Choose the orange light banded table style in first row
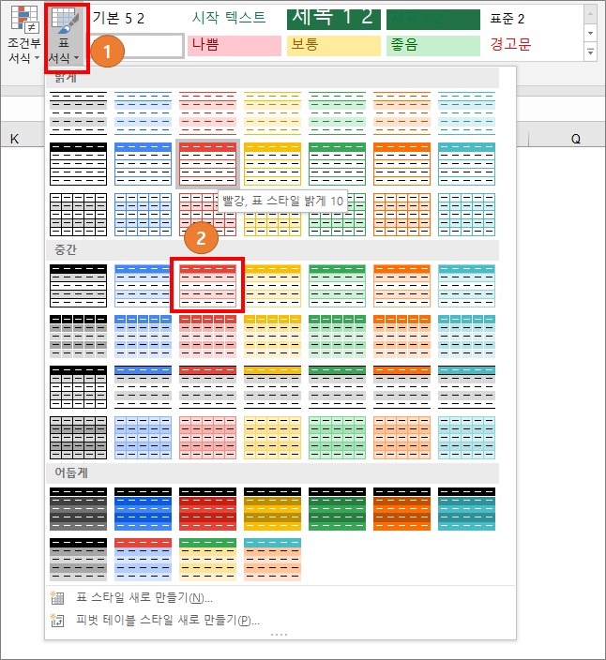 [401, 113]
